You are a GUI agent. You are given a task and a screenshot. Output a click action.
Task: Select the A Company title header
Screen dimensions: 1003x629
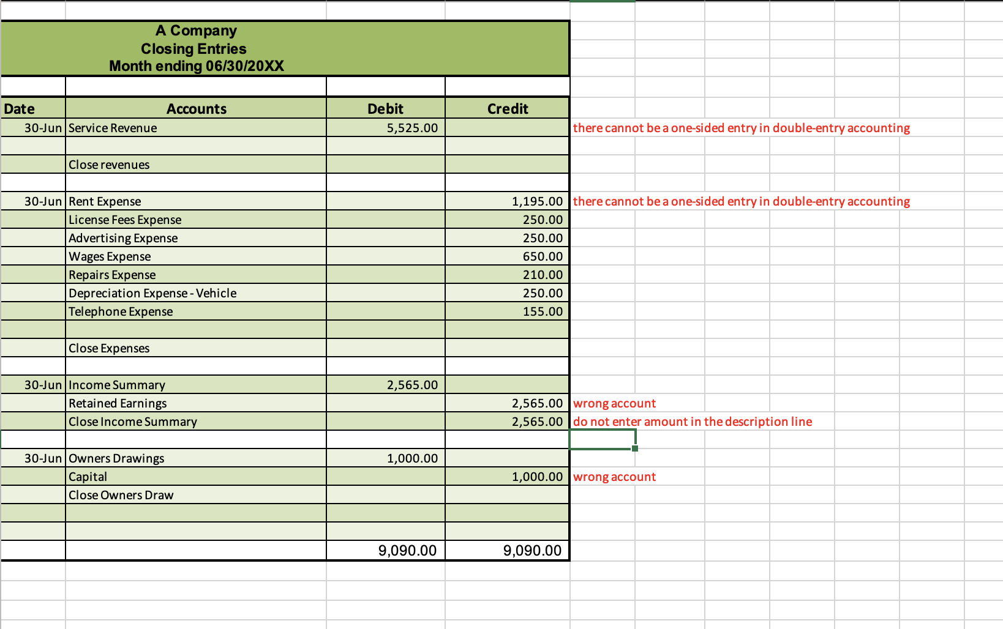coord(197,31)
